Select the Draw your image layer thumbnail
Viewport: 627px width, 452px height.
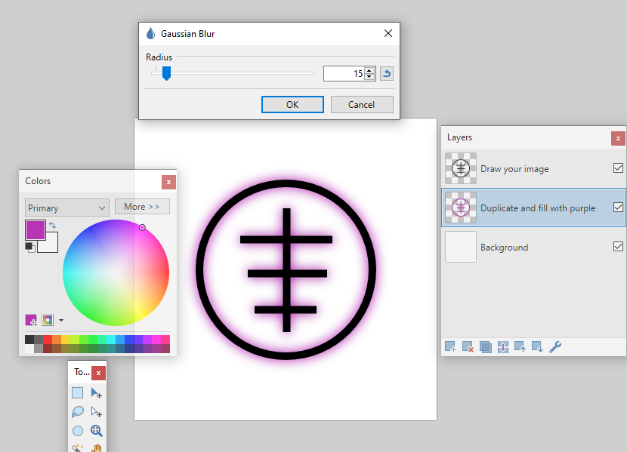pyautogui.click(x=461, y=168)
